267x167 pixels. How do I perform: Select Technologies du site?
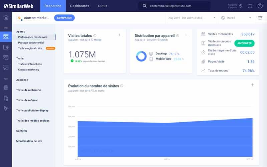tap(31, 48)
